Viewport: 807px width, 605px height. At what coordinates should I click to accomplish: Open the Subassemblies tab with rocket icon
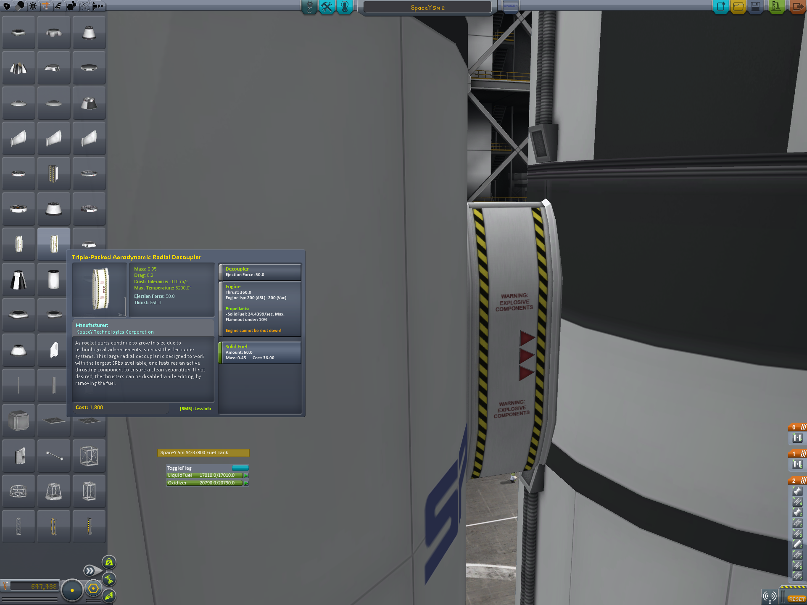coord(98,6)
